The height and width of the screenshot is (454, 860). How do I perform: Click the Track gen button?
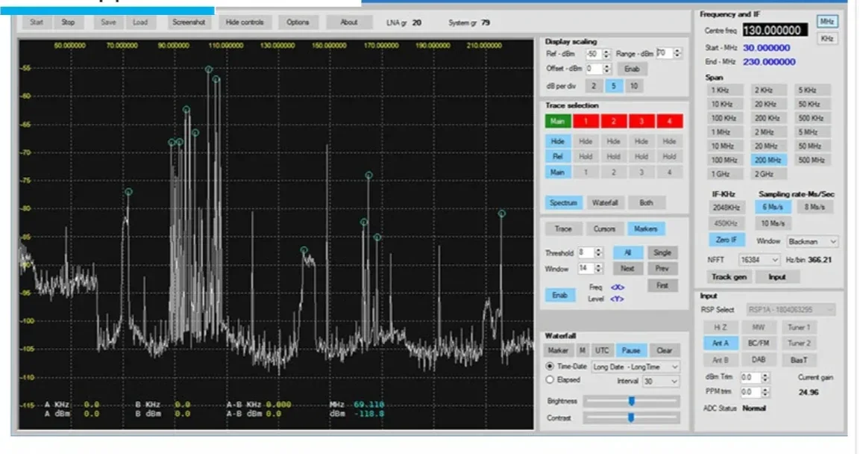point(729,277)
